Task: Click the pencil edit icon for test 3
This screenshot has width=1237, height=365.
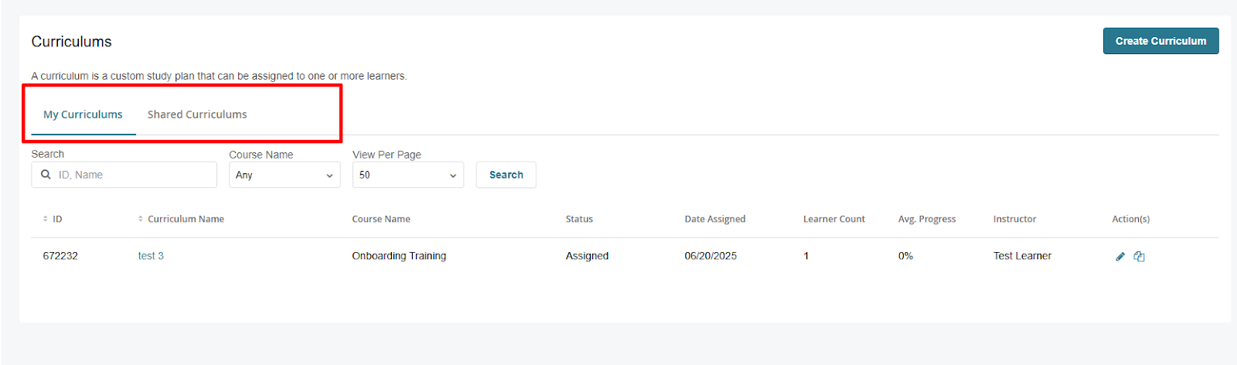Action: pos(1119,256)
